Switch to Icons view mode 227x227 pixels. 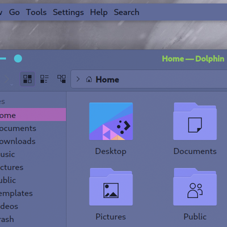[x=27, y=79]
